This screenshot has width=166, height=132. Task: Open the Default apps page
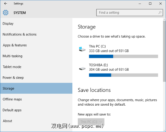pyautogui.click(x=12, y=110)
